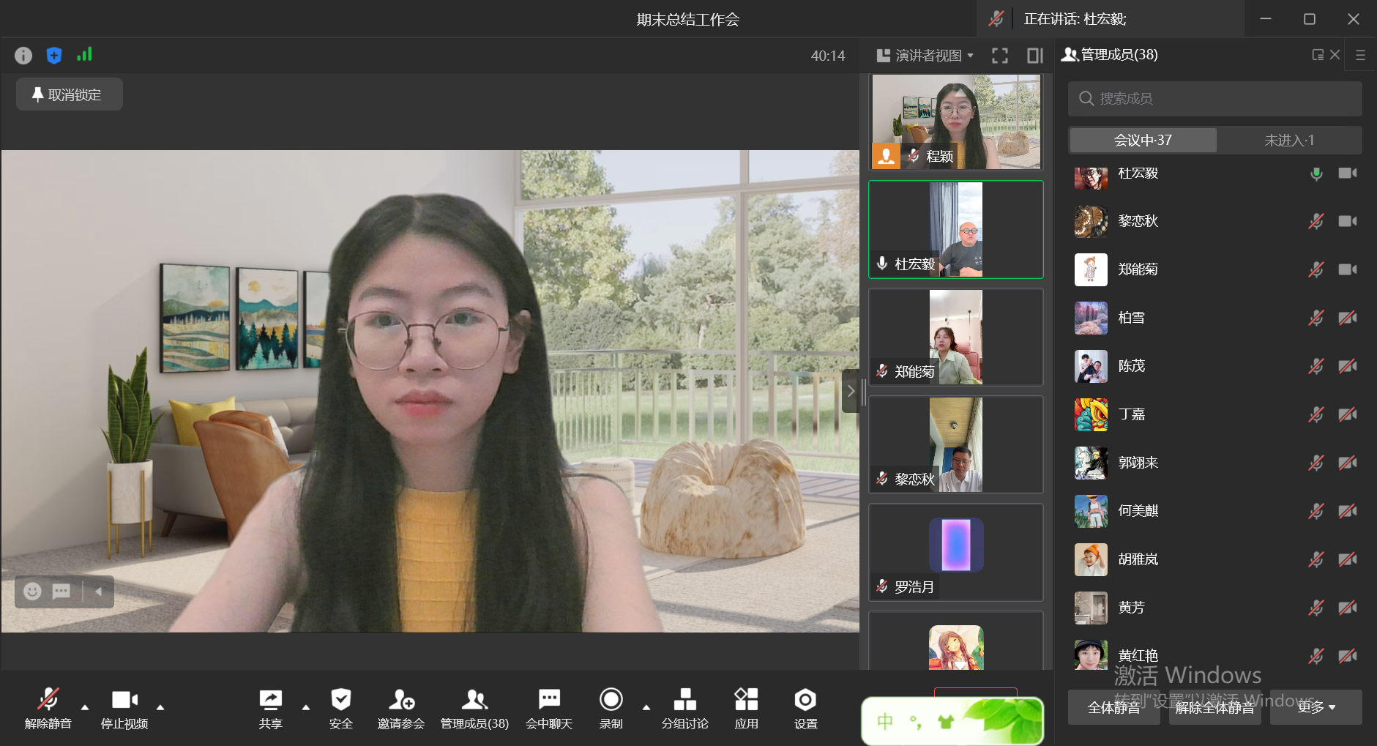The width and height of the screenshot is (1377, 746).
Task: Open meeting 设置 settings
Action: click(x=805, y=708)
